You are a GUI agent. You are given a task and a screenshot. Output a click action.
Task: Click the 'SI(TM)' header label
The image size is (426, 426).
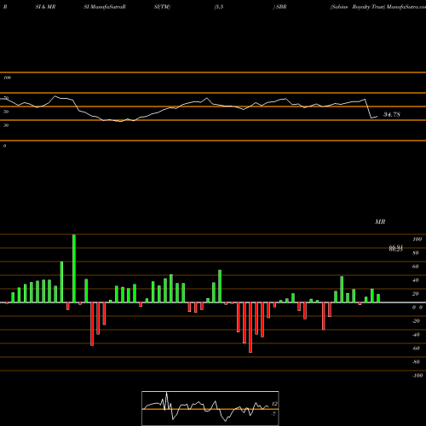pos(162,7)
